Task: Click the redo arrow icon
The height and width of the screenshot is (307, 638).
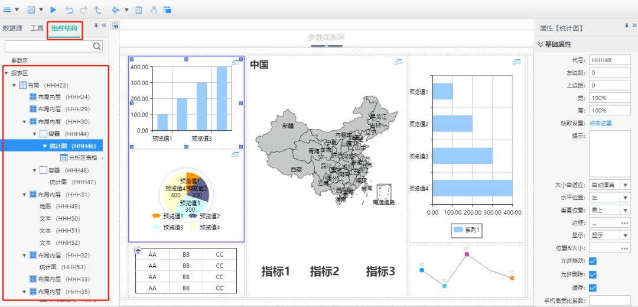Action: (83, 9)
